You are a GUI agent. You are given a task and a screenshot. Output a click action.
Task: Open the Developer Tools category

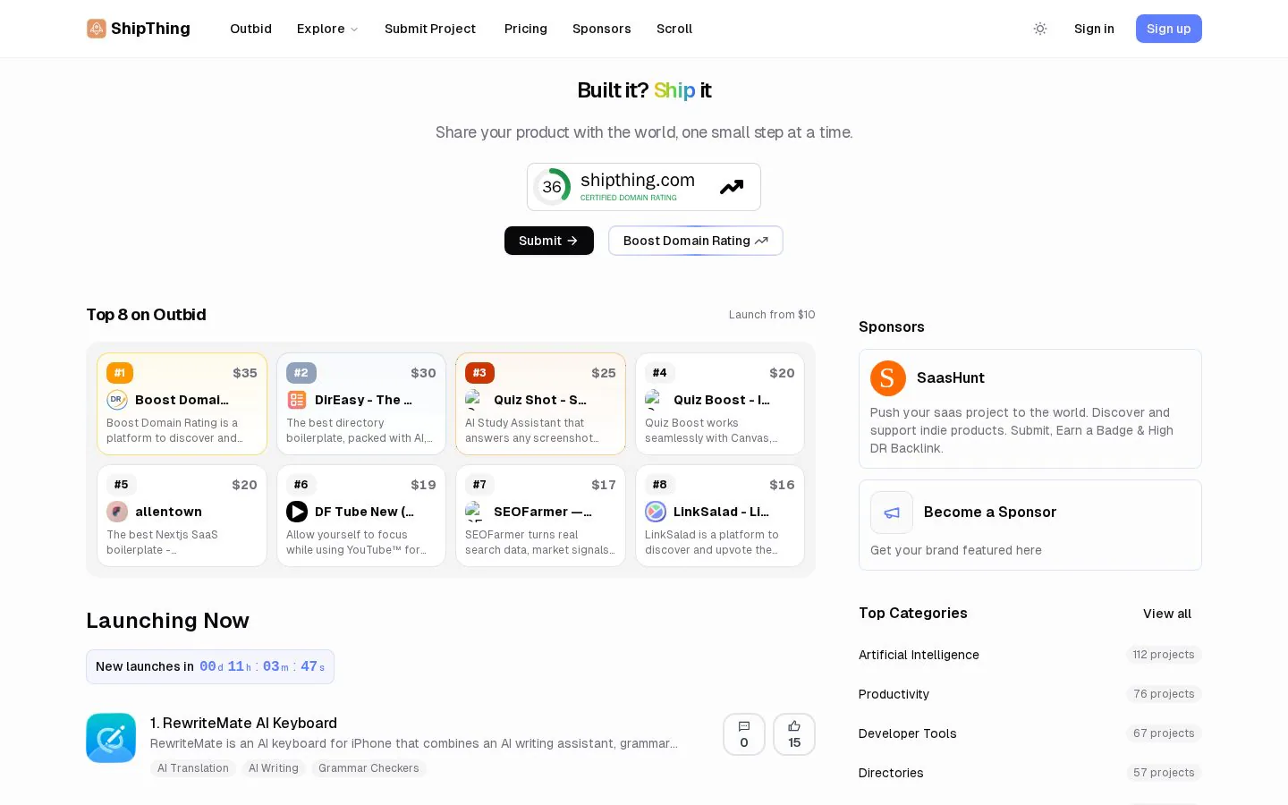pos(908,733)
